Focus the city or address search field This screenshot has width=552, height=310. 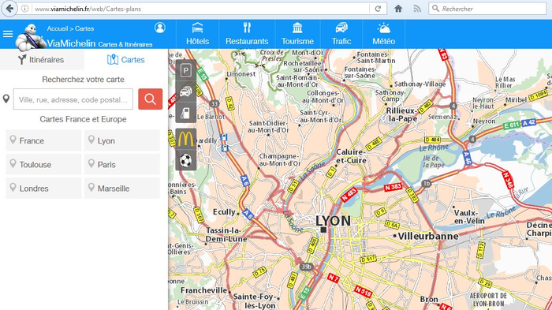click(x=73, y=99)
